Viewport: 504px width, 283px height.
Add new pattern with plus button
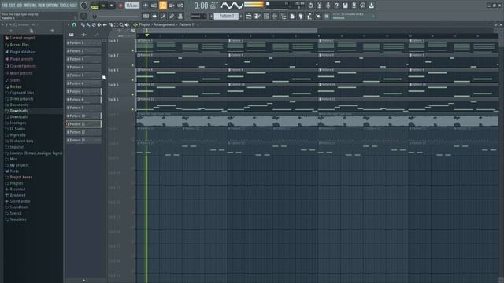pos(84,281)
